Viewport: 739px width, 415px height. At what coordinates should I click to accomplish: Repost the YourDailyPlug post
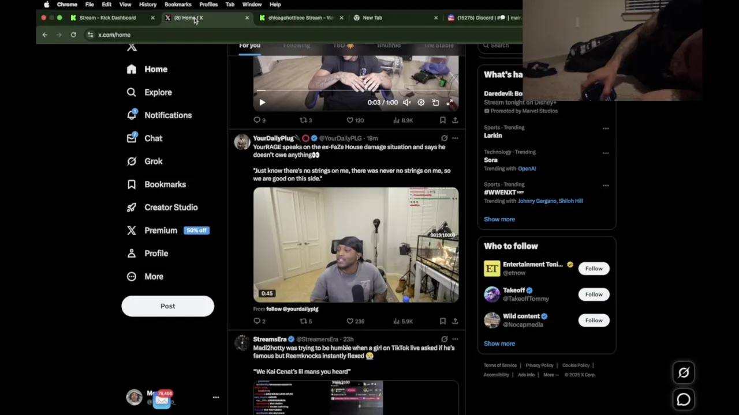tap(305, 321)
